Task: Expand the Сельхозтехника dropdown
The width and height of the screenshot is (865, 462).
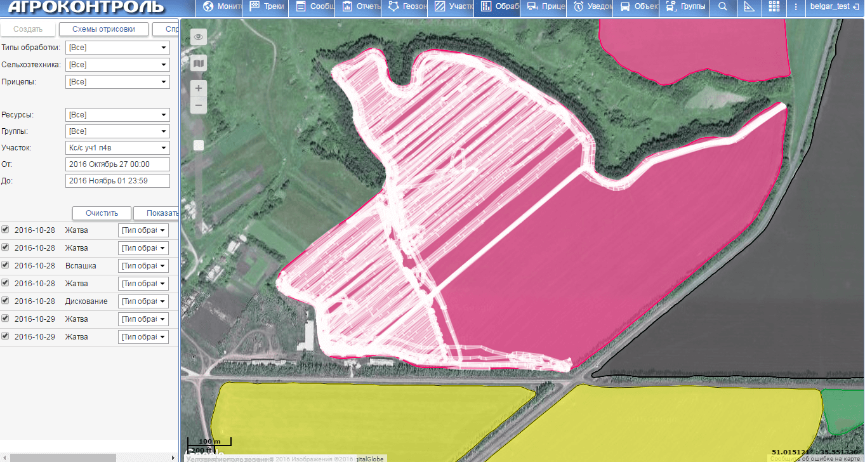Action: pyautogui.click(x=117, y=65)
